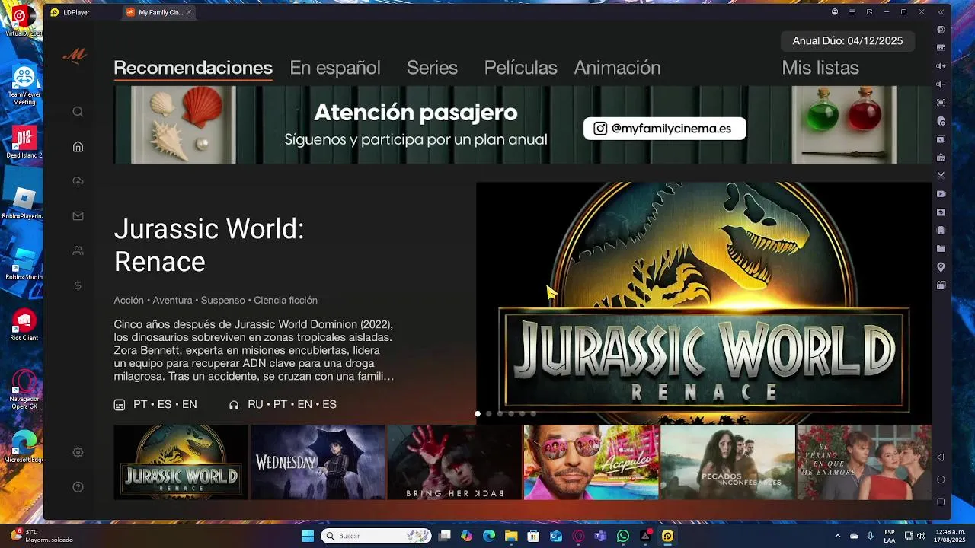Open LDPlayer account icon in title bar

[x=835, y=12]
